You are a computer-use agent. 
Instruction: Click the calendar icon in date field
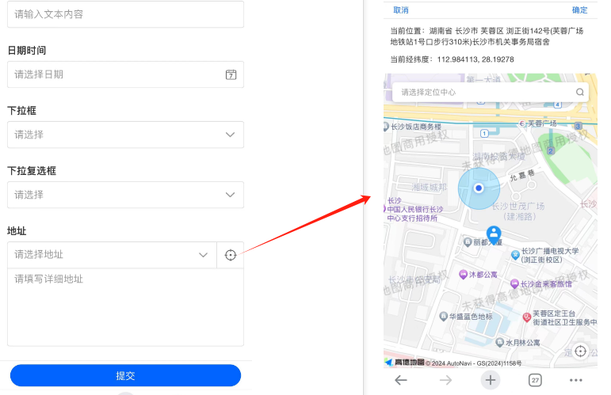231,74
